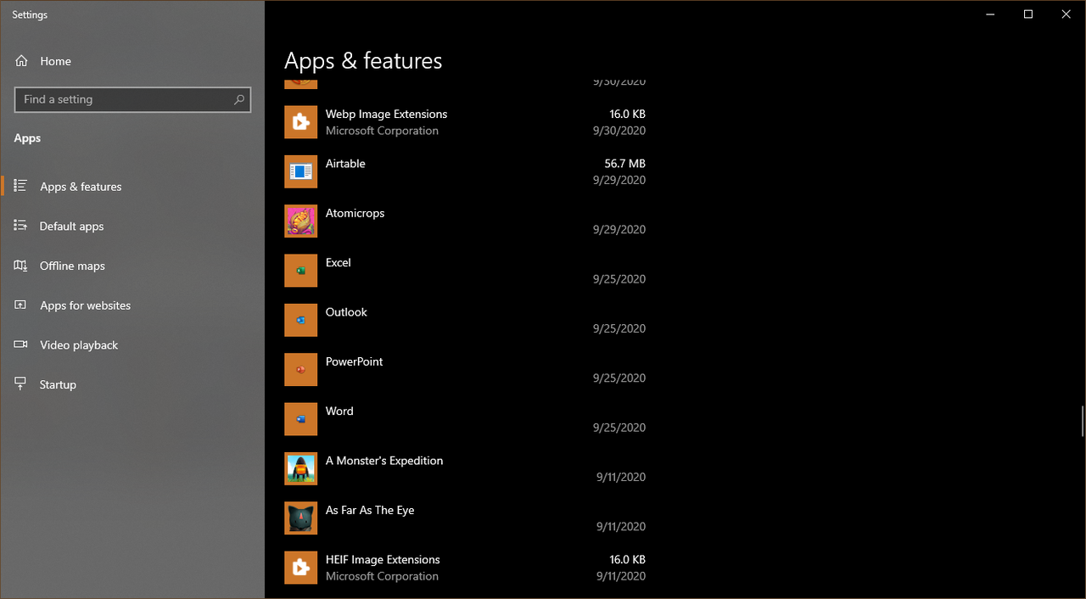This screenshot has width=1086, height=599.
Task: Click Microsoft Corporation under Webp Image Extensions
Action: (x=382, y=131)
